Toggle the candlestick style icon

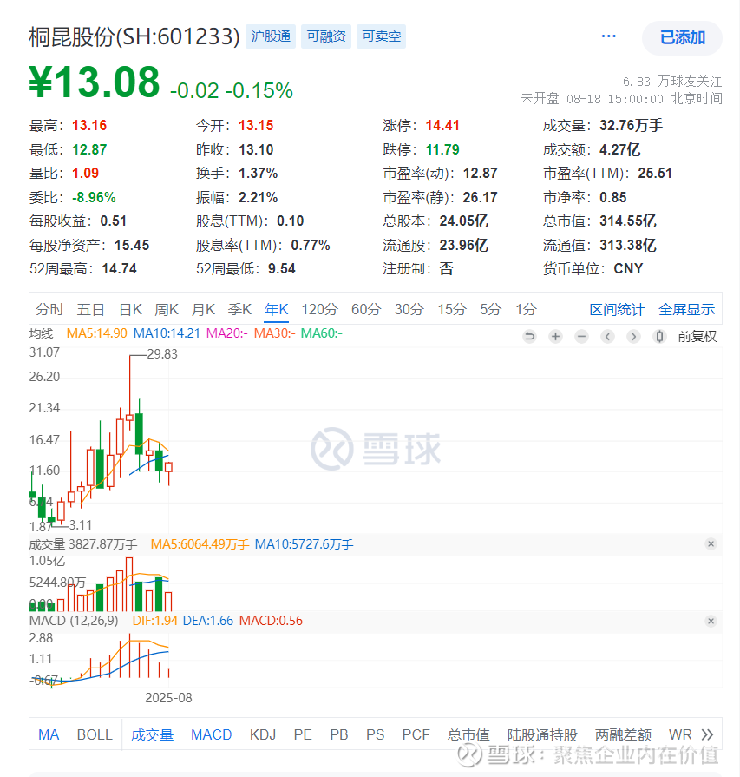click(659, 337)
